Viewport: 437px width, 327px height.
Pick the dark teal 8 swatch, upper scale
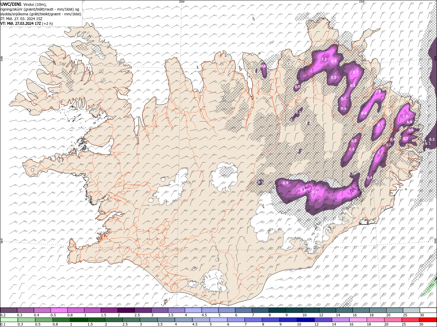[277, 310]
